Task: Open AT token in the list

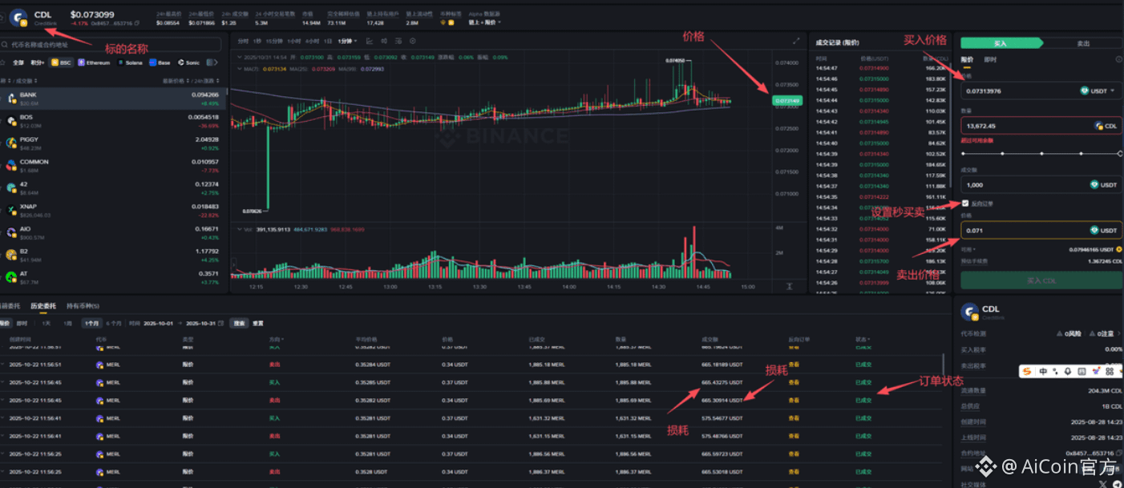Action: tap(112, 277)
